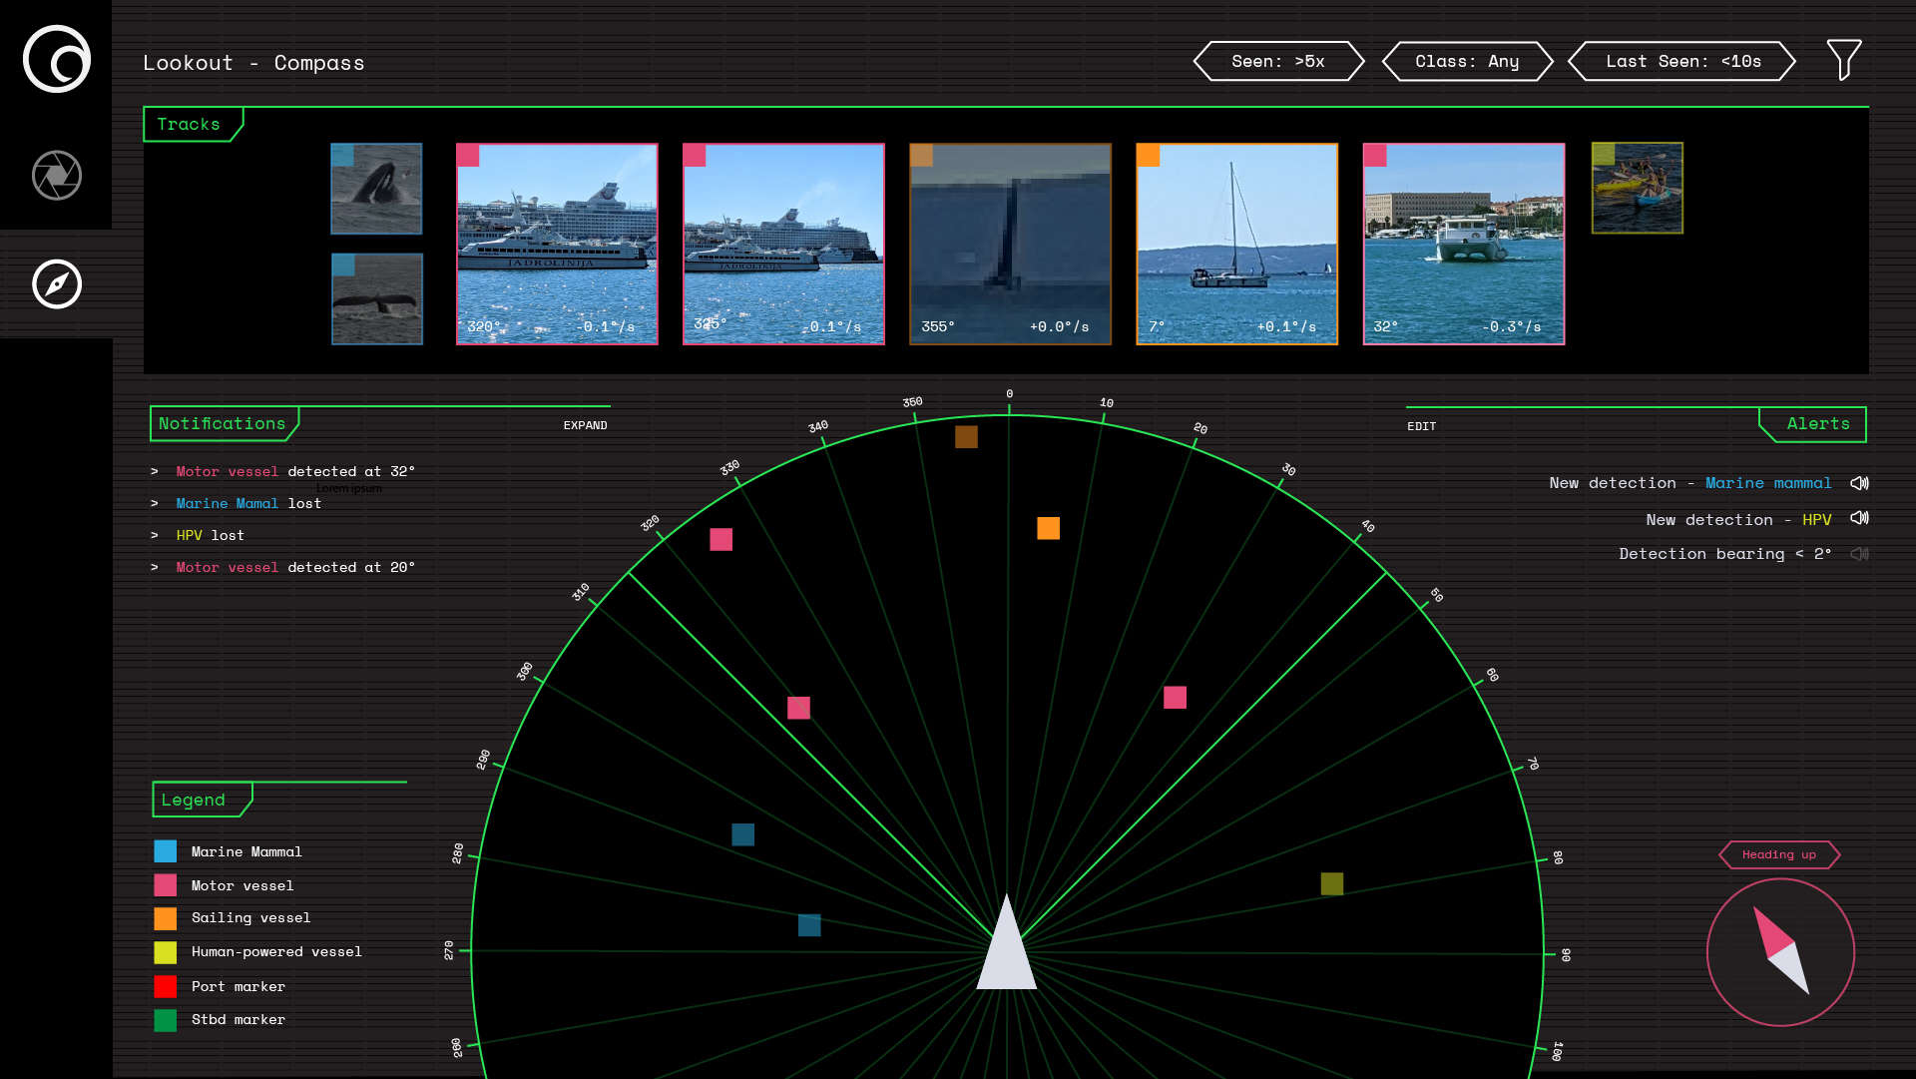Open the motor vessel track at 320°

point(557,244)
